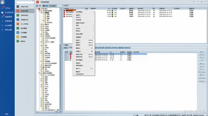Select the green 文档发布区 icon
The height and width of the screenshot is (116, 208).
click(18, 15)
